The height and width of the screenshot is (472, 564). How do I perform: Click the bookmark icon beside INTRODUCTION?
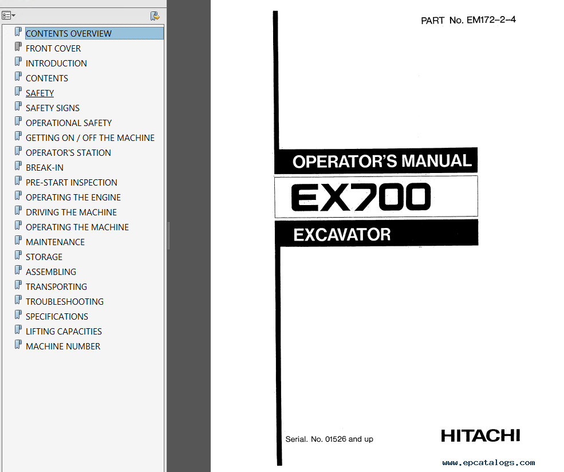18,62
